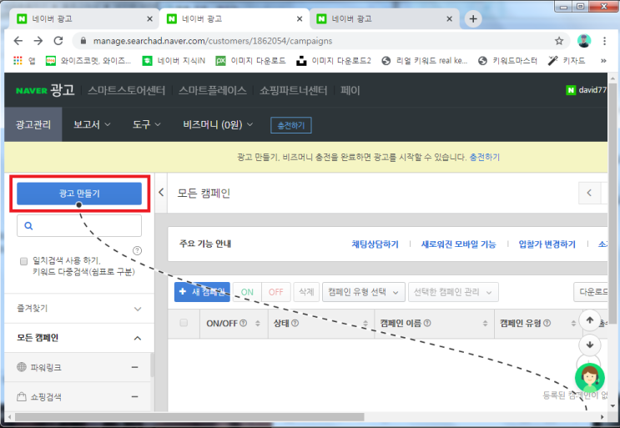Tick the select-all checkbox in the table header
The image size is (620, 428).
[184, 323]
